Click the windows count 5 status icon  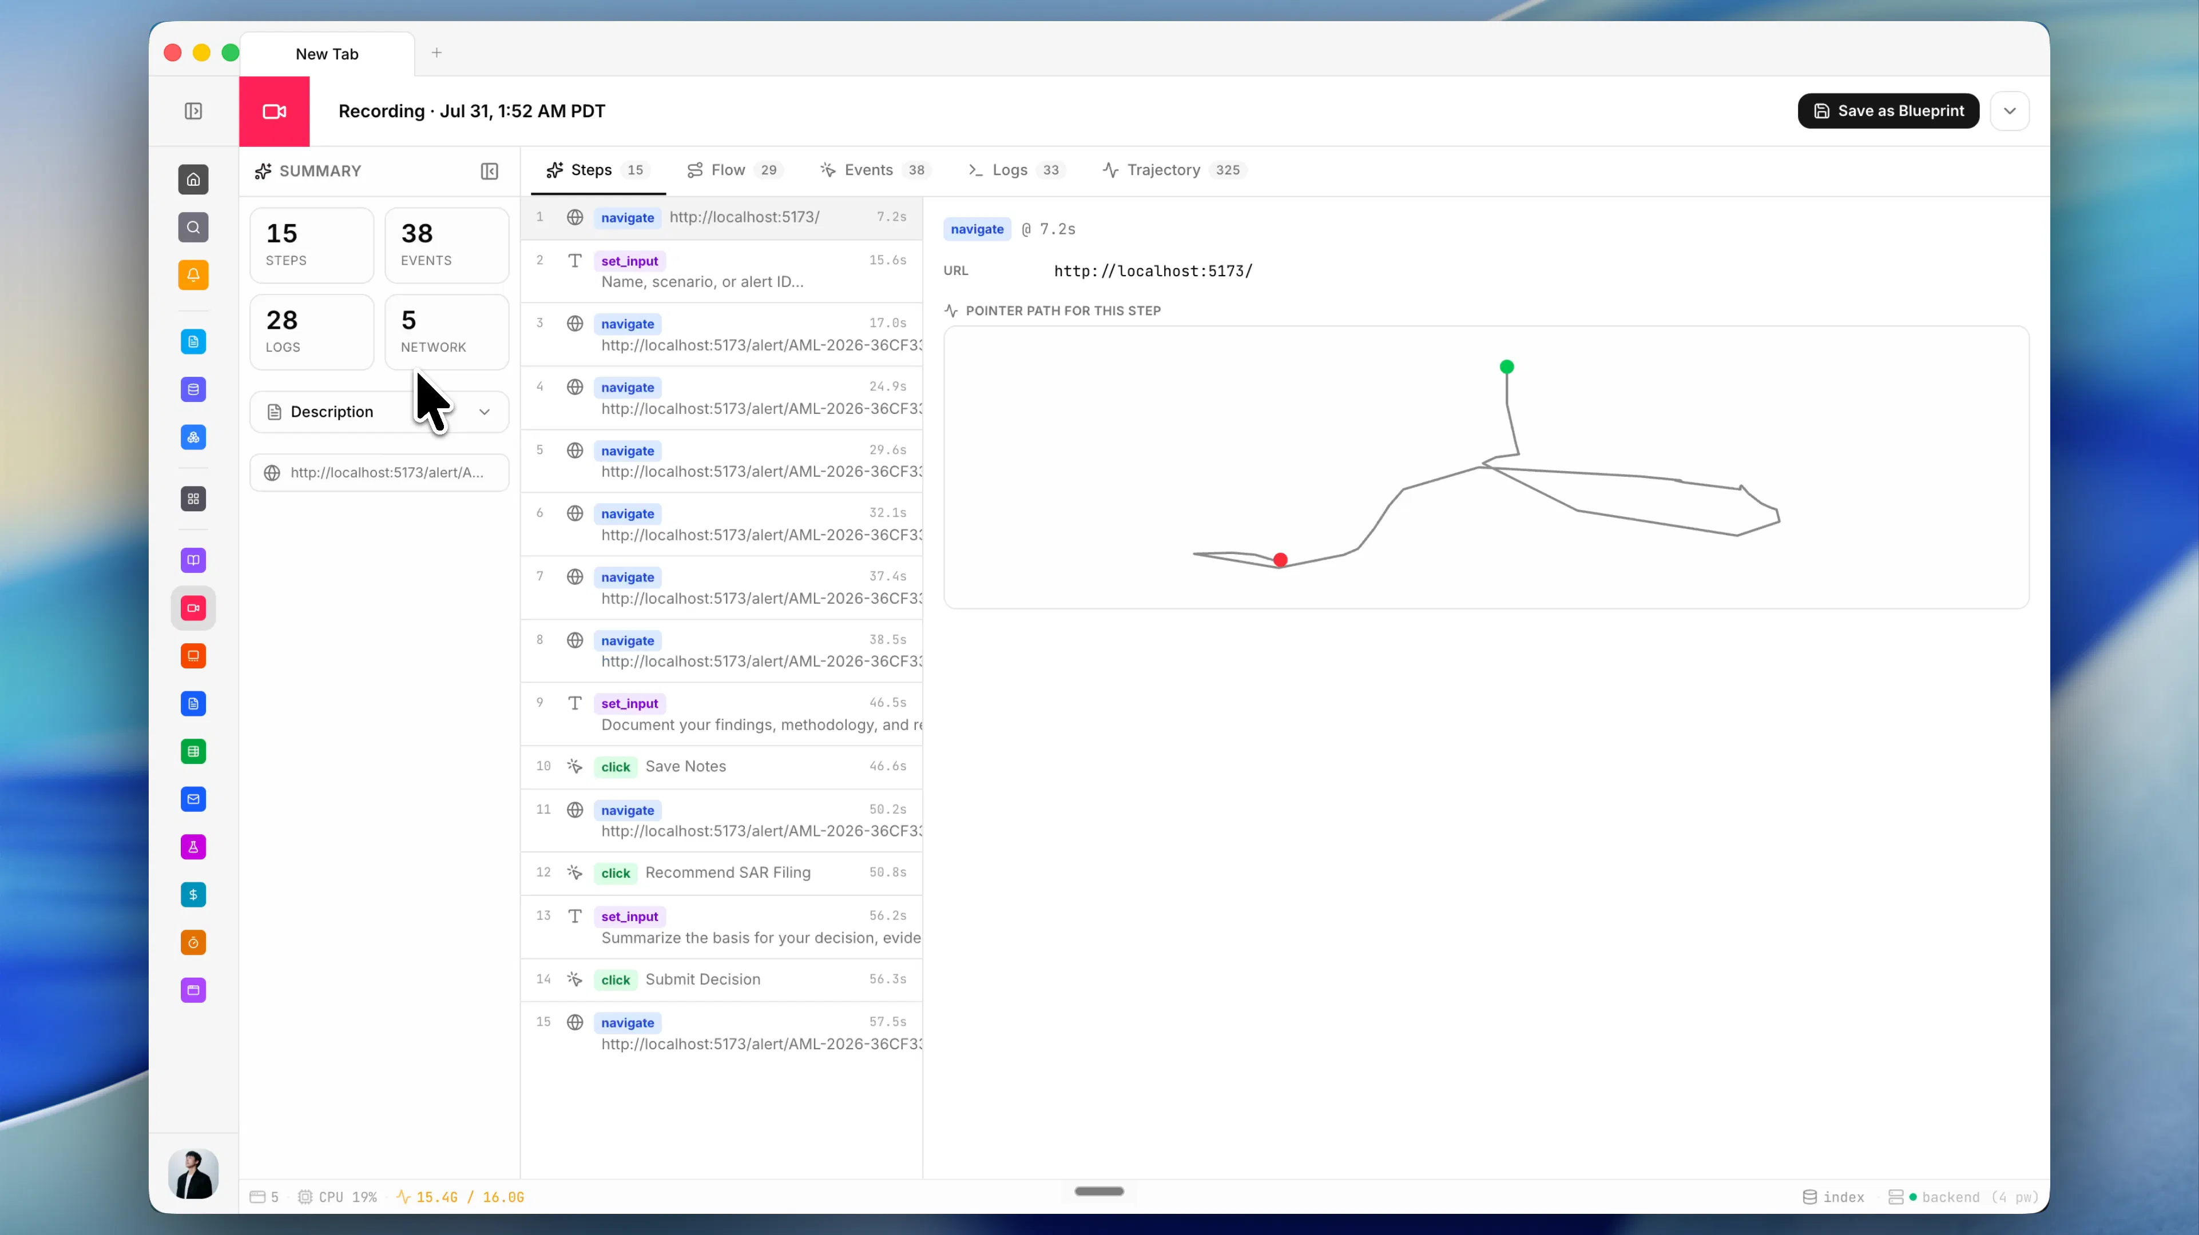[x=264, y=1197]
